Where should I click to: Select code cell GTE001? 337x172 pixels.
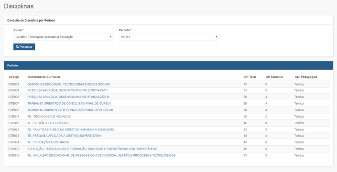pos(13,85)
